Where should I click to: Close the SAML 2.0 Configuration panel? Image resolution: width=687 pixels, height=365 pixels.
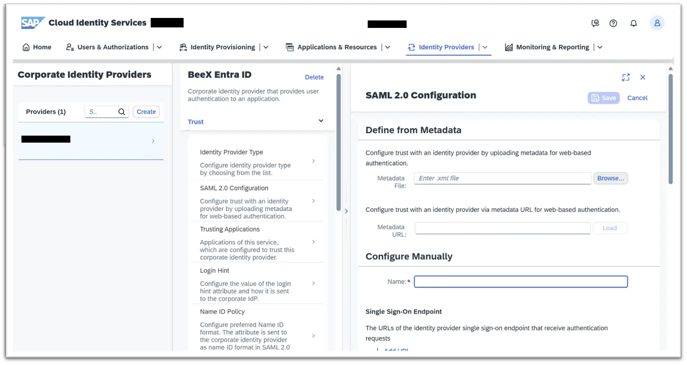[643, 77]
